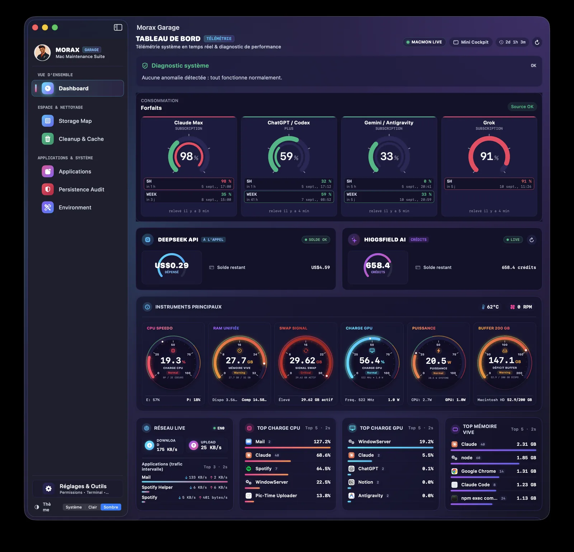
Task: Click the Higgsfield AI sparkle icon
Action: 354,240
